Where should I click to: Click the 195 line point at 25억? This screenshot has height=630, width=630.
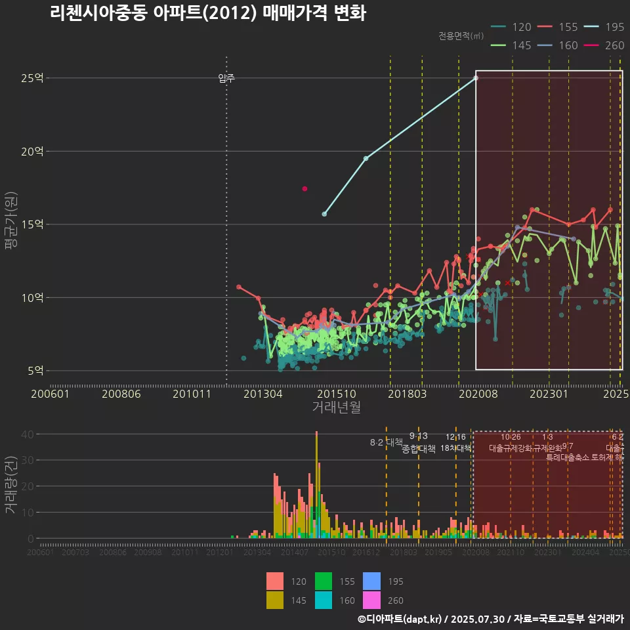point(476,78)
